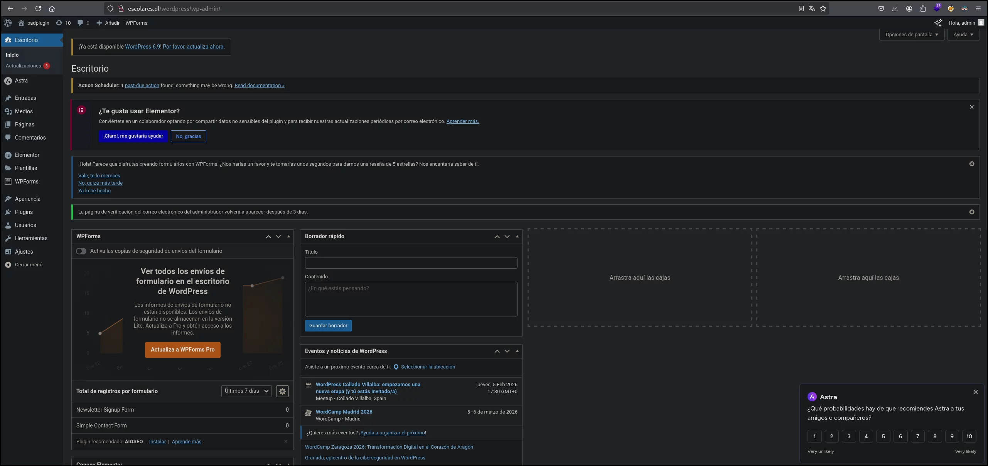This screenshot has width=988, height=466.
Task: Collapse sidebar with Cerrar menú
Action: pyautogui.click(x=32, y=265)
